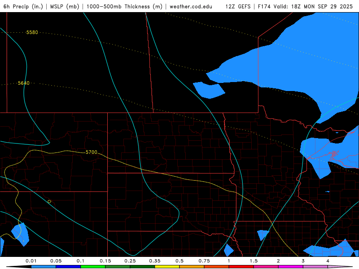Click the 5640 thickness contour label
Image resolution: width=359 pixels, height=269 pixels.
click(x=24, y=83)
